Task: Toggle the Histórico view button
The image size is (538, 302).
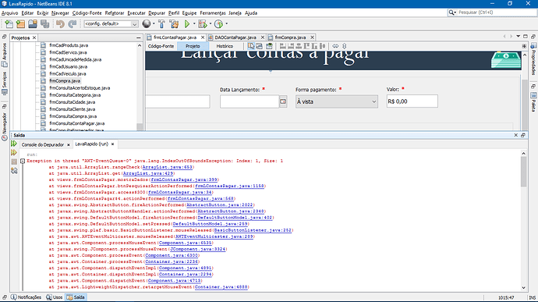Action: 225,46
